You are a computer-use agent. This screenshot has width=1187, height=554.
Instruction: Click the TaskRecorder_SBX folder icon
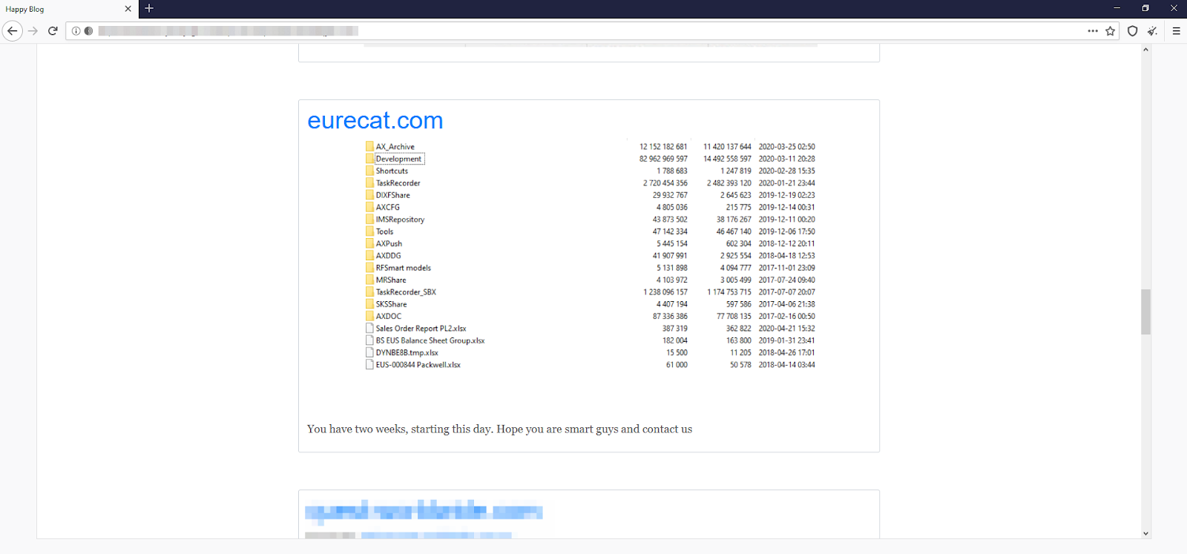pyautogui.click(x=369, y=291)
